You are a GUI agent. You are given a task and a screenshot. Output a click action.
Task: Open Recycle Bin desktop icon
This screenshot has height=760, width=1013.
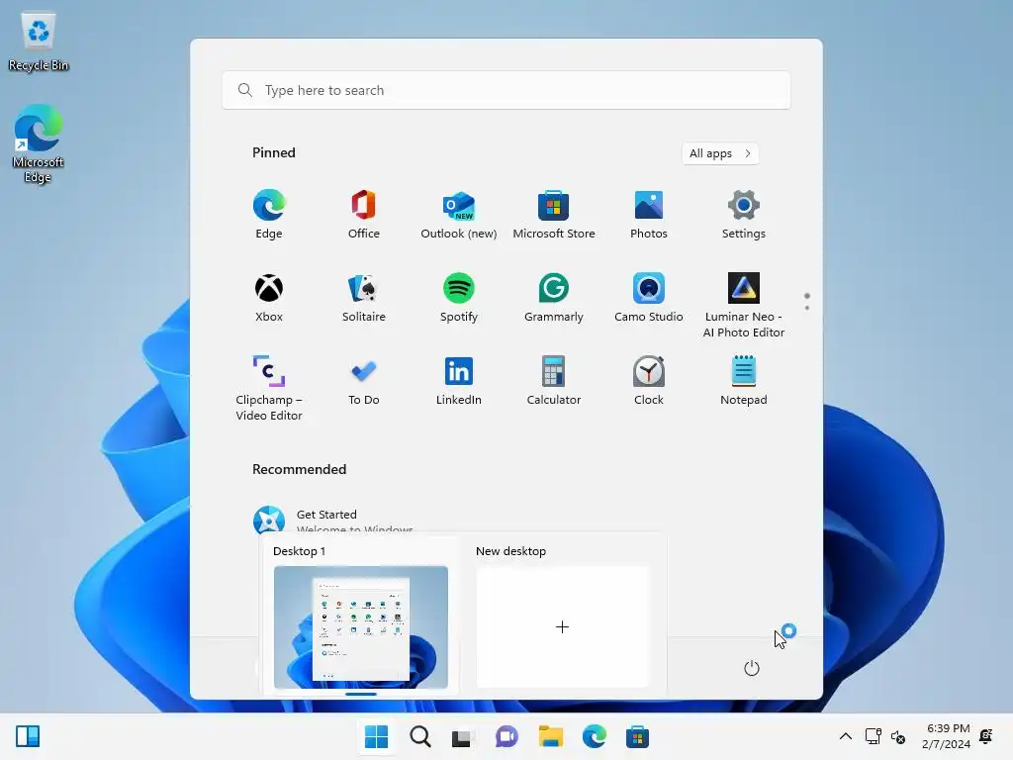[x=39, y=42]
